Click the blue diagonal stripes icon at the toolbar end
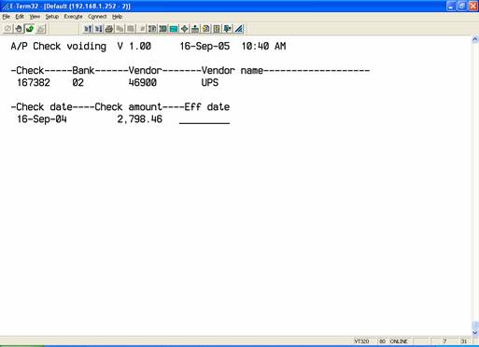This screenshot has width=479, height=347. (239, 29)
